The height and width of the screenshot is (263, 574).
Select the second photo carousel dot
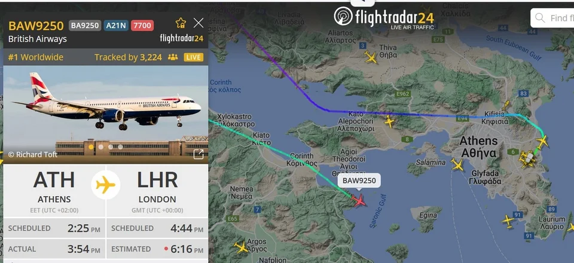click(x=100, y=146)
